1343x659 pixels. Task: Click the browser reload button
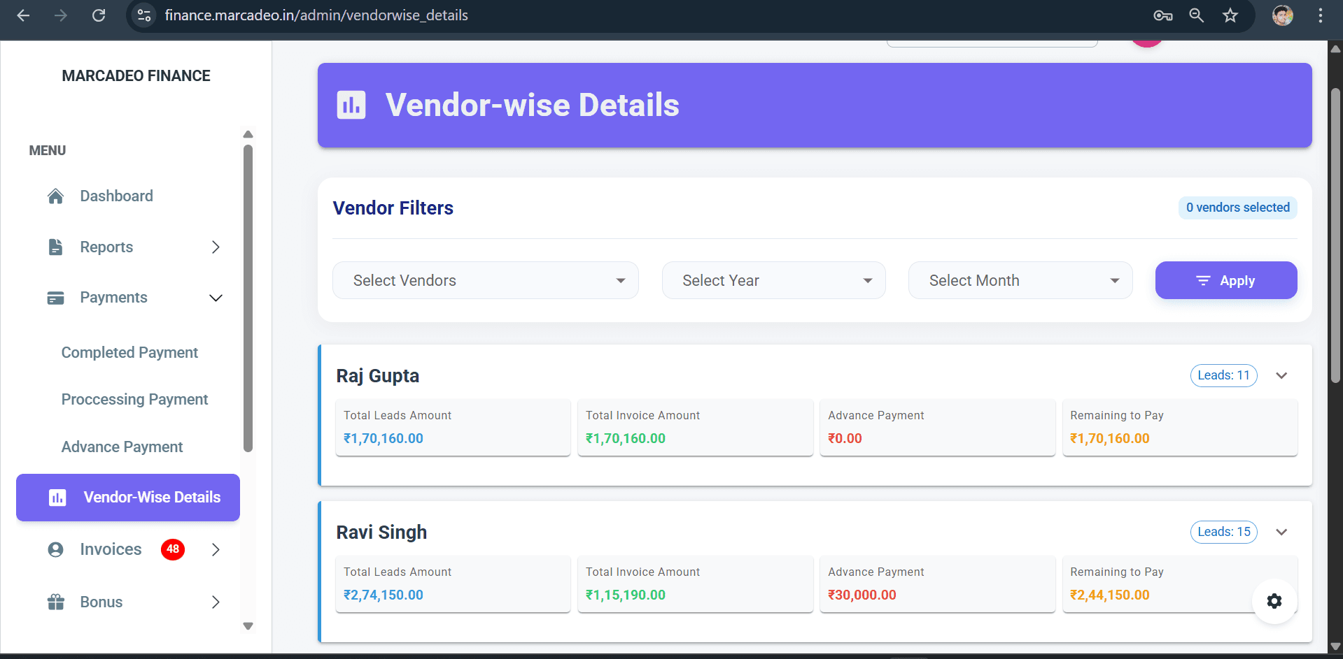[x=99, y=15]
